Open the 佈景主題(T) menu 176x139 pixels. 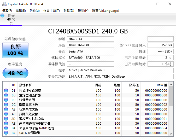tap(51, 11)
